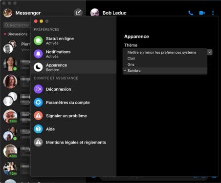Screen dimensions: 221x183
Task: Select the checked Sombre theme option
Action: click(x=165, y=71)
